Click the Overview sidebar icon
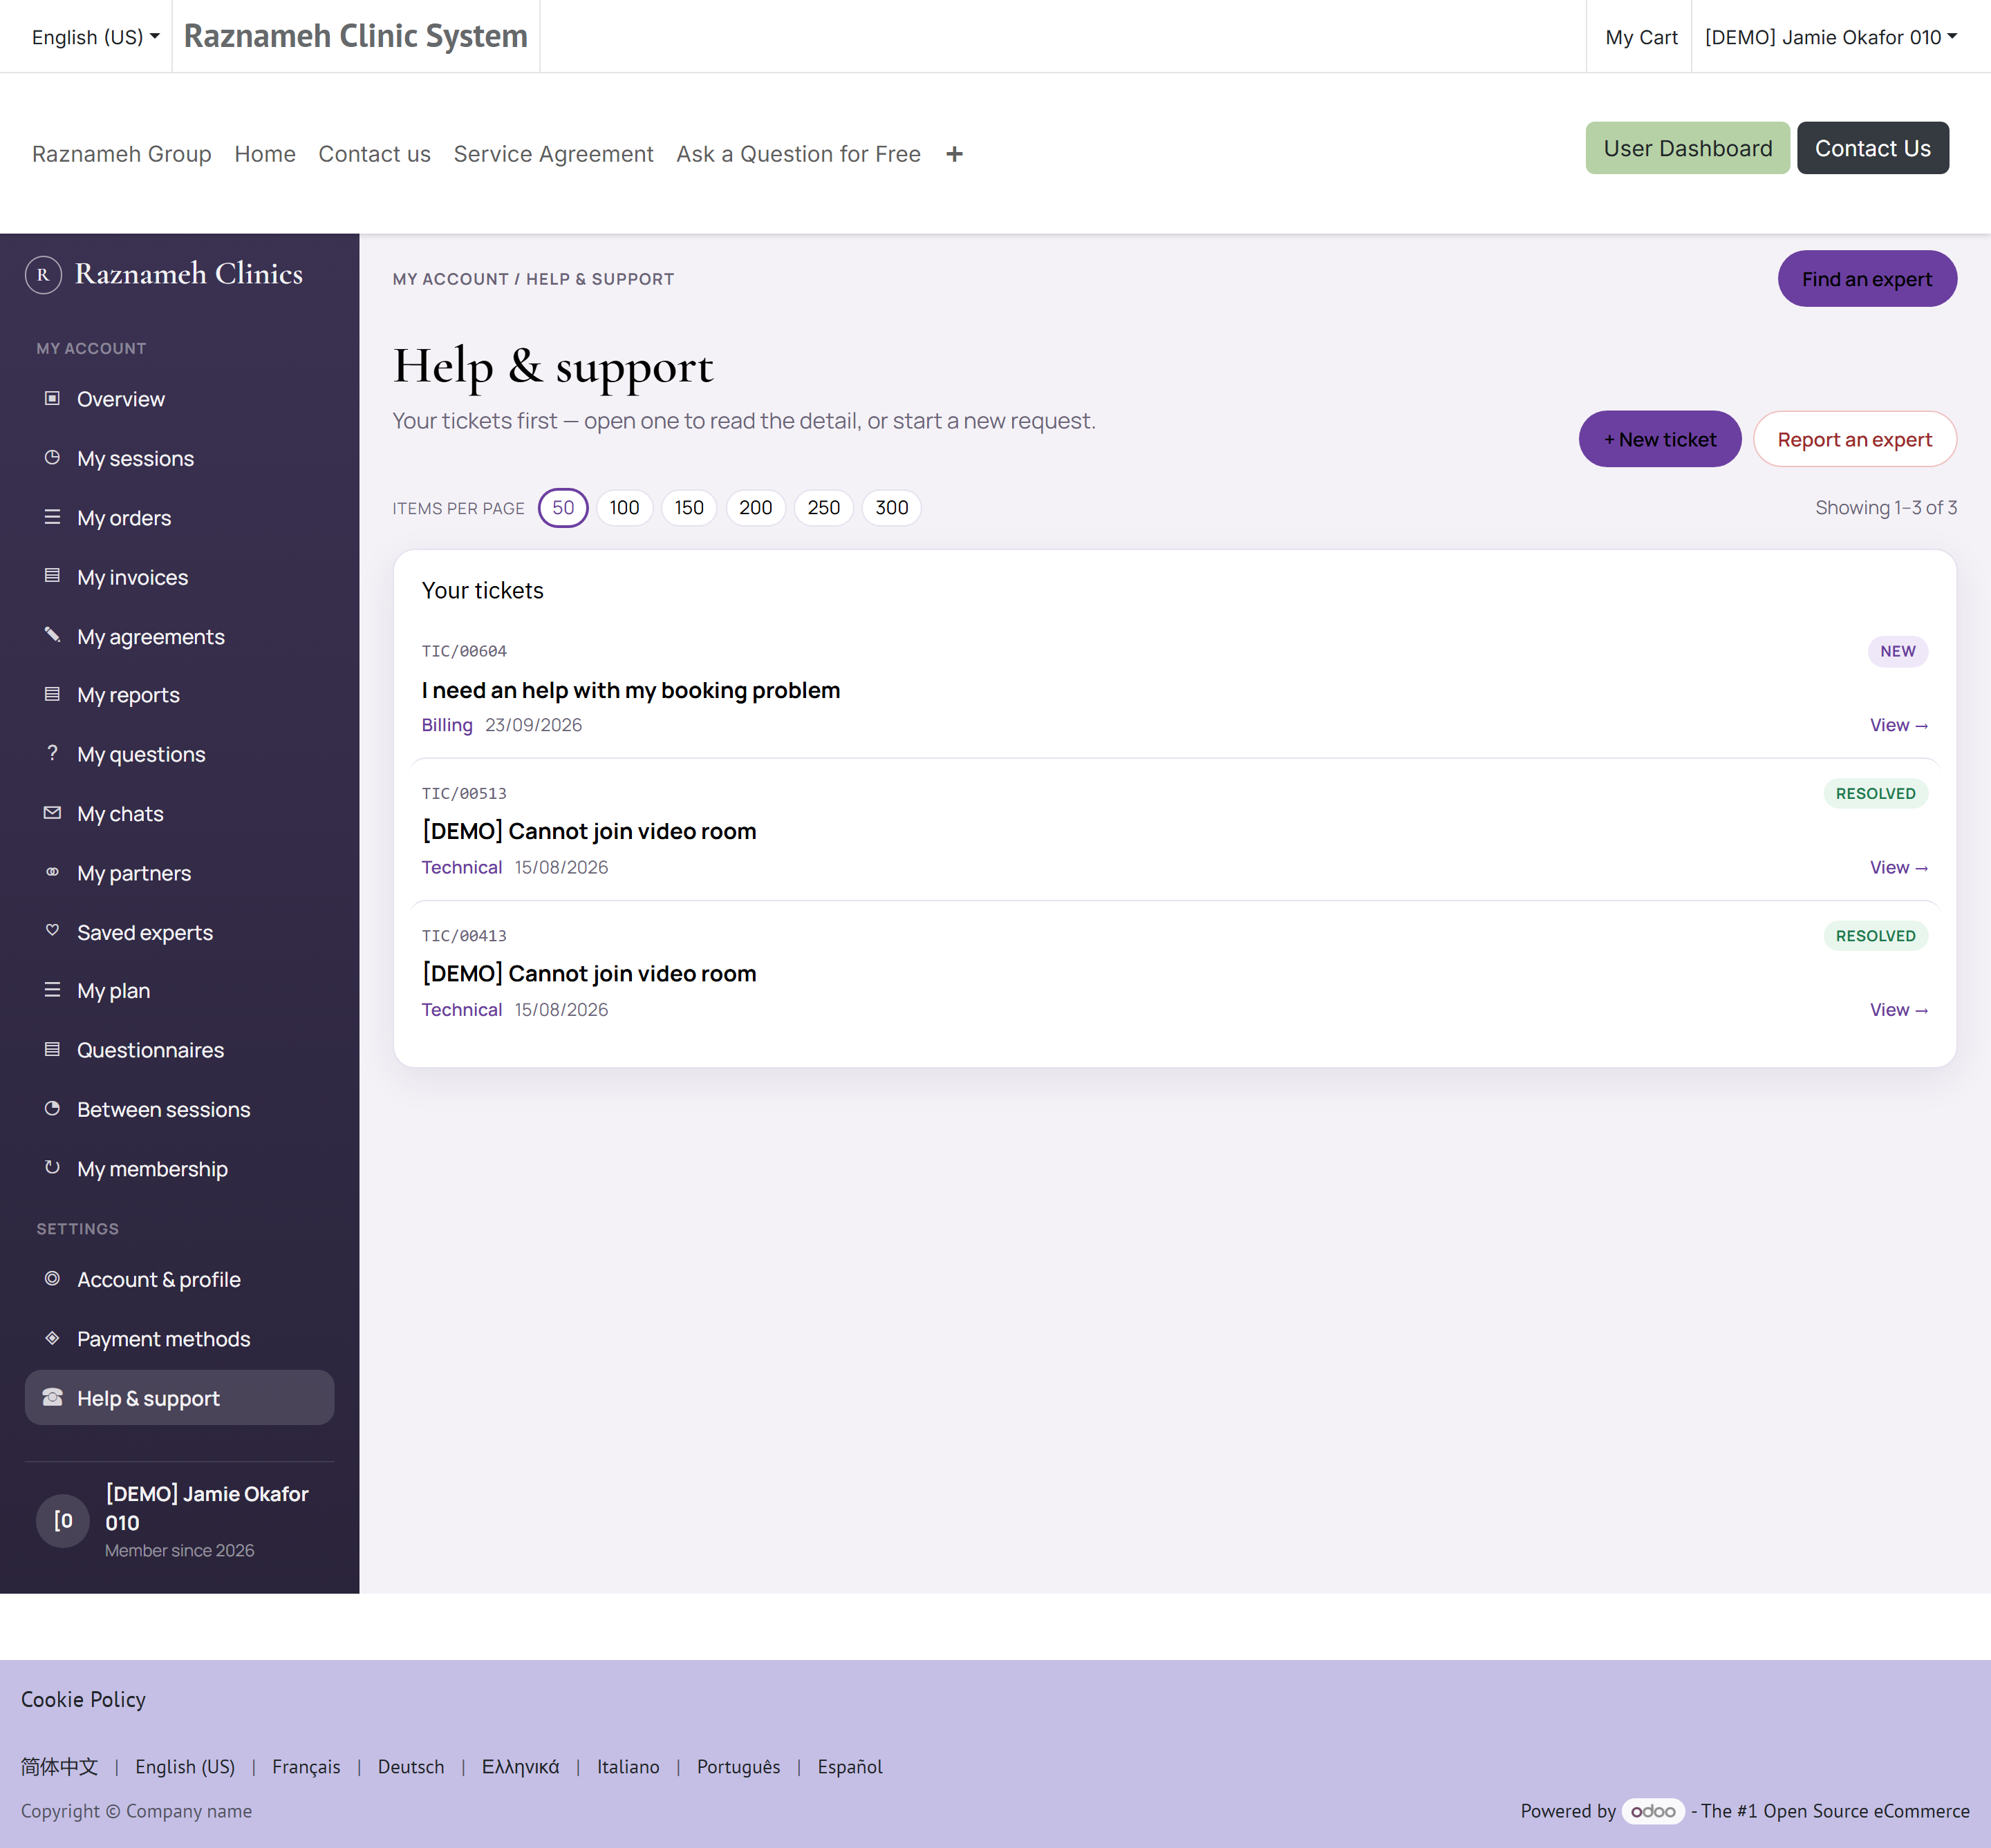Screen dimensions: 1991x1848 (x=52, y=398)
